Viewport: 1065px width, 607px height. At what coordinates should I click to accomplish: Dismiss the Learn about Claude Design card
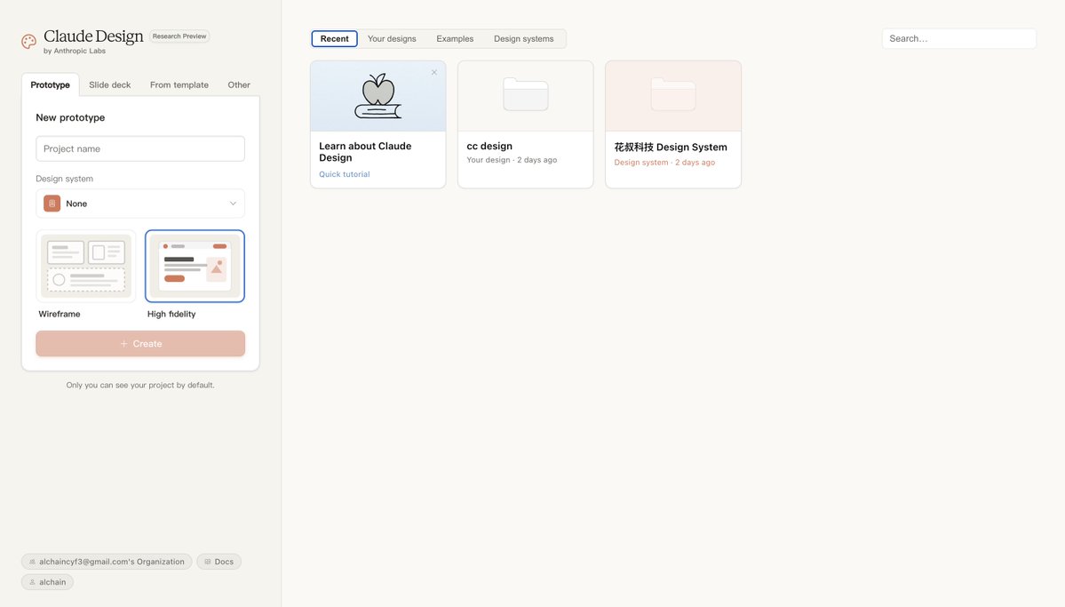click(x=434, y=73)
